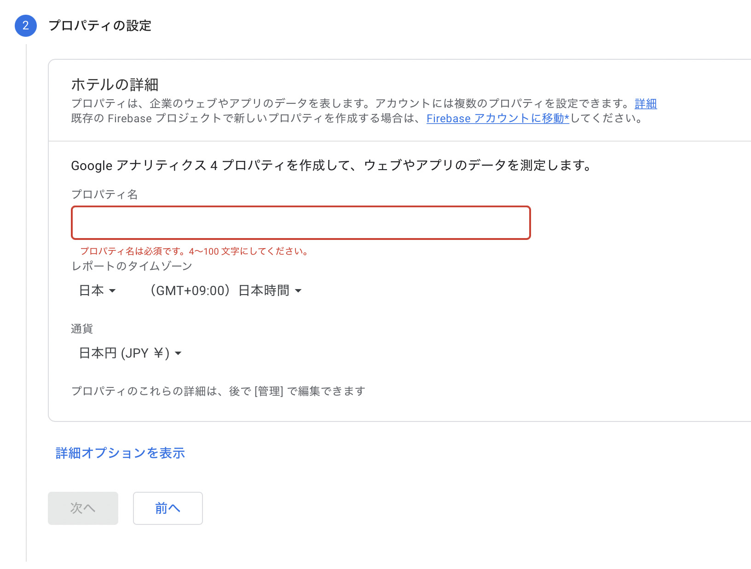The height and width of the screenshot is (569, 751).
Task: Click the 前へ button
Action: [168, 508]
